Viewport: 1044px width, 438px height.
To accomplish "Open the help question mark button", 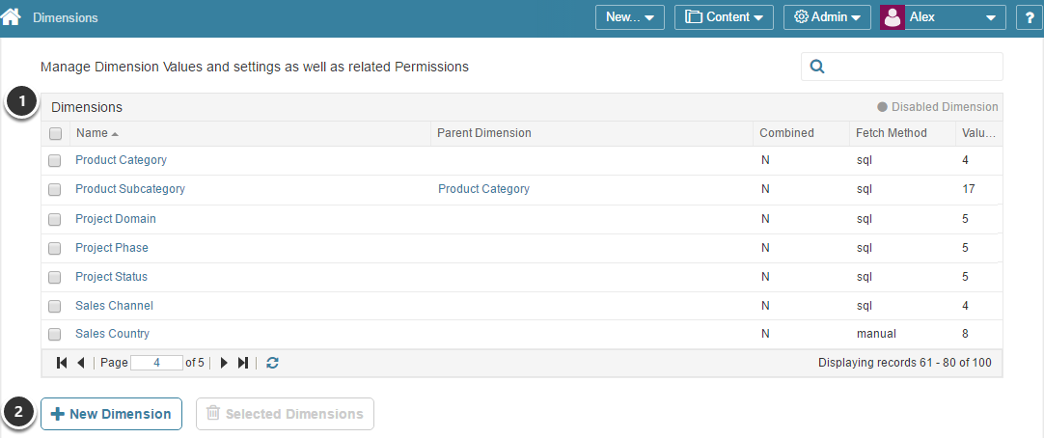I will [1028, 17].
